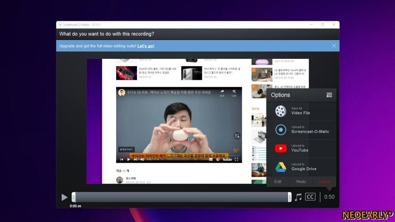
Task: Play the recording preview
Action: pos(64,197)
